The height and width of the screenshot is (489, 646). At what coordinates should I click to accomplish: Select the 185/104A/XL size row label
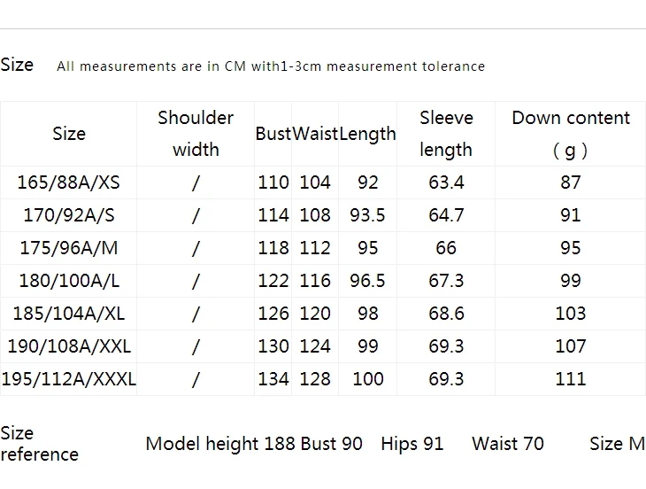point(69,314)
